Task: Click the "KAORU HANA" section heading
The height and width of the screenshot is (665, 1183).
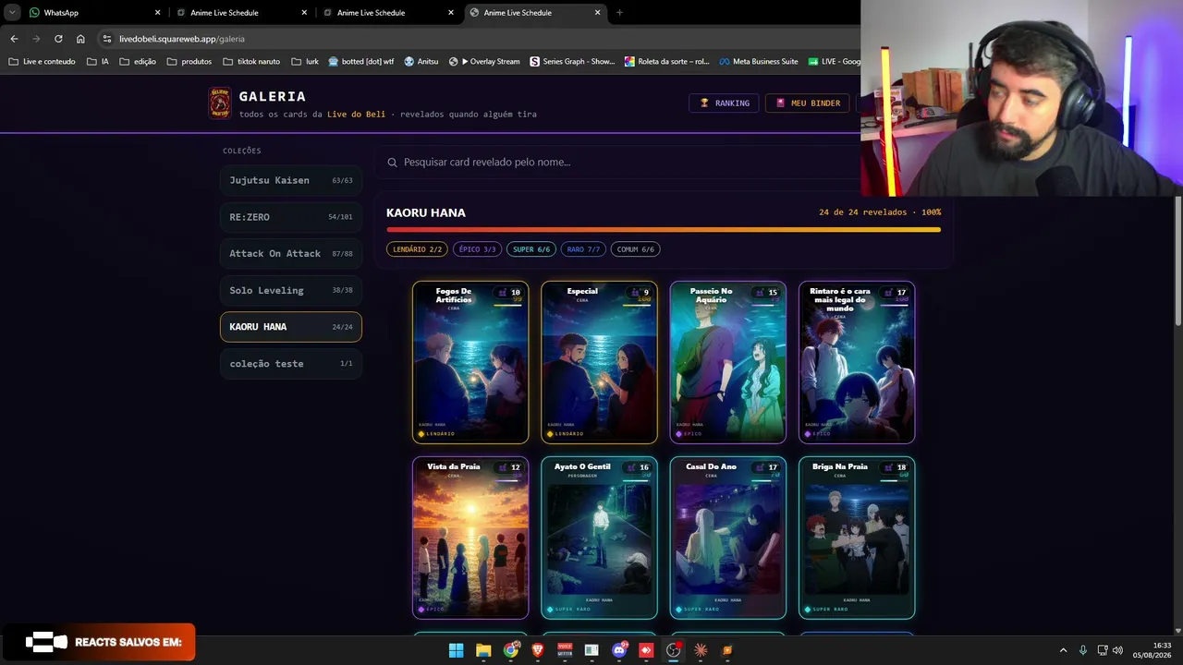Action: click(x=426, y=213)
